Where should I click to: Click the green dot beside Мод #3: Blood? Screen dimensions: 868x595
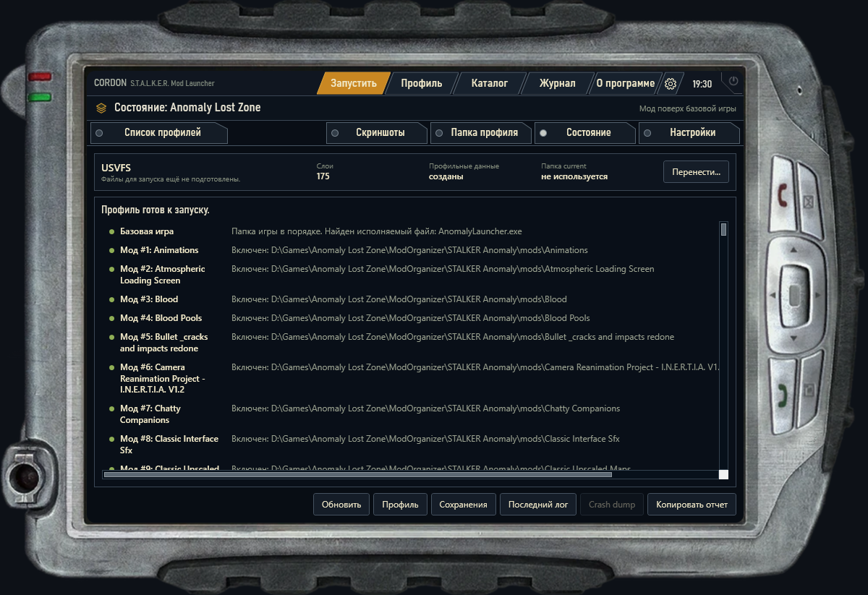111,299
